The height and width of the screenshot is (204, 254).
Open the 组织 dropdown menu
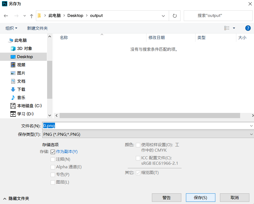point(11,28)
